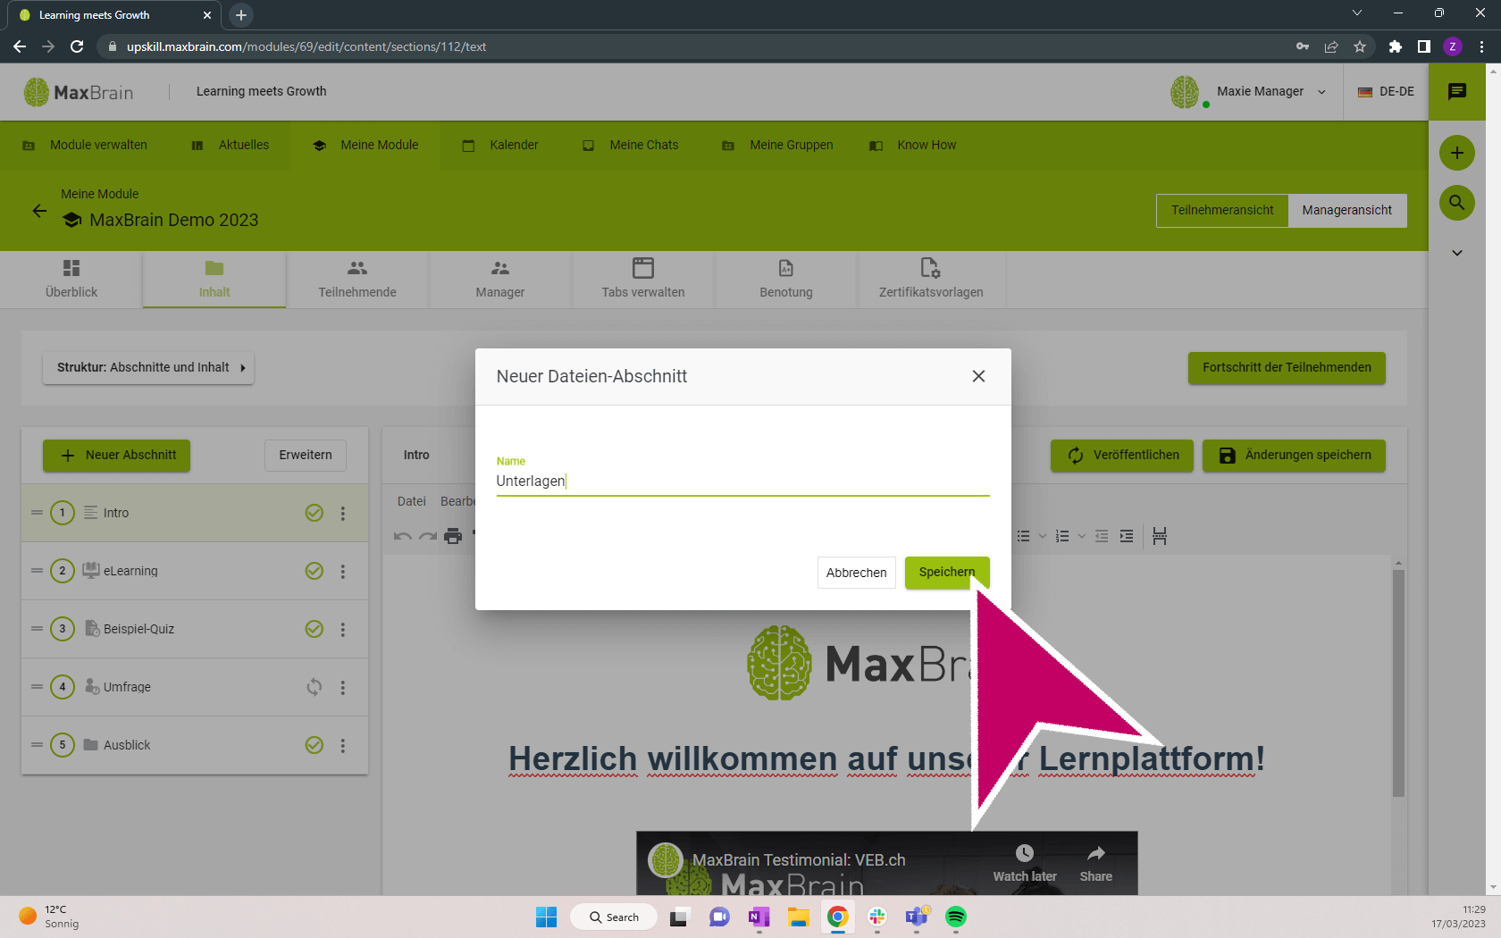Open the chat panel icon

tap(1457, 91)
